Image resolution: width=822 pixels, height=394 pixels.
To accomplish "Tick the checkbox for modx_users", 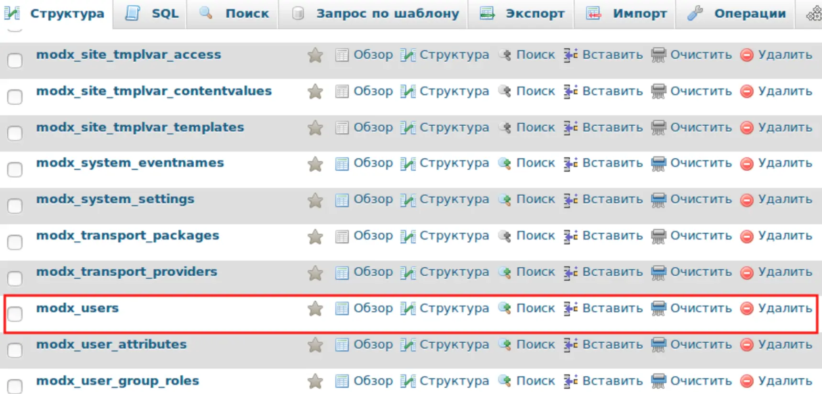I will 15,314.
